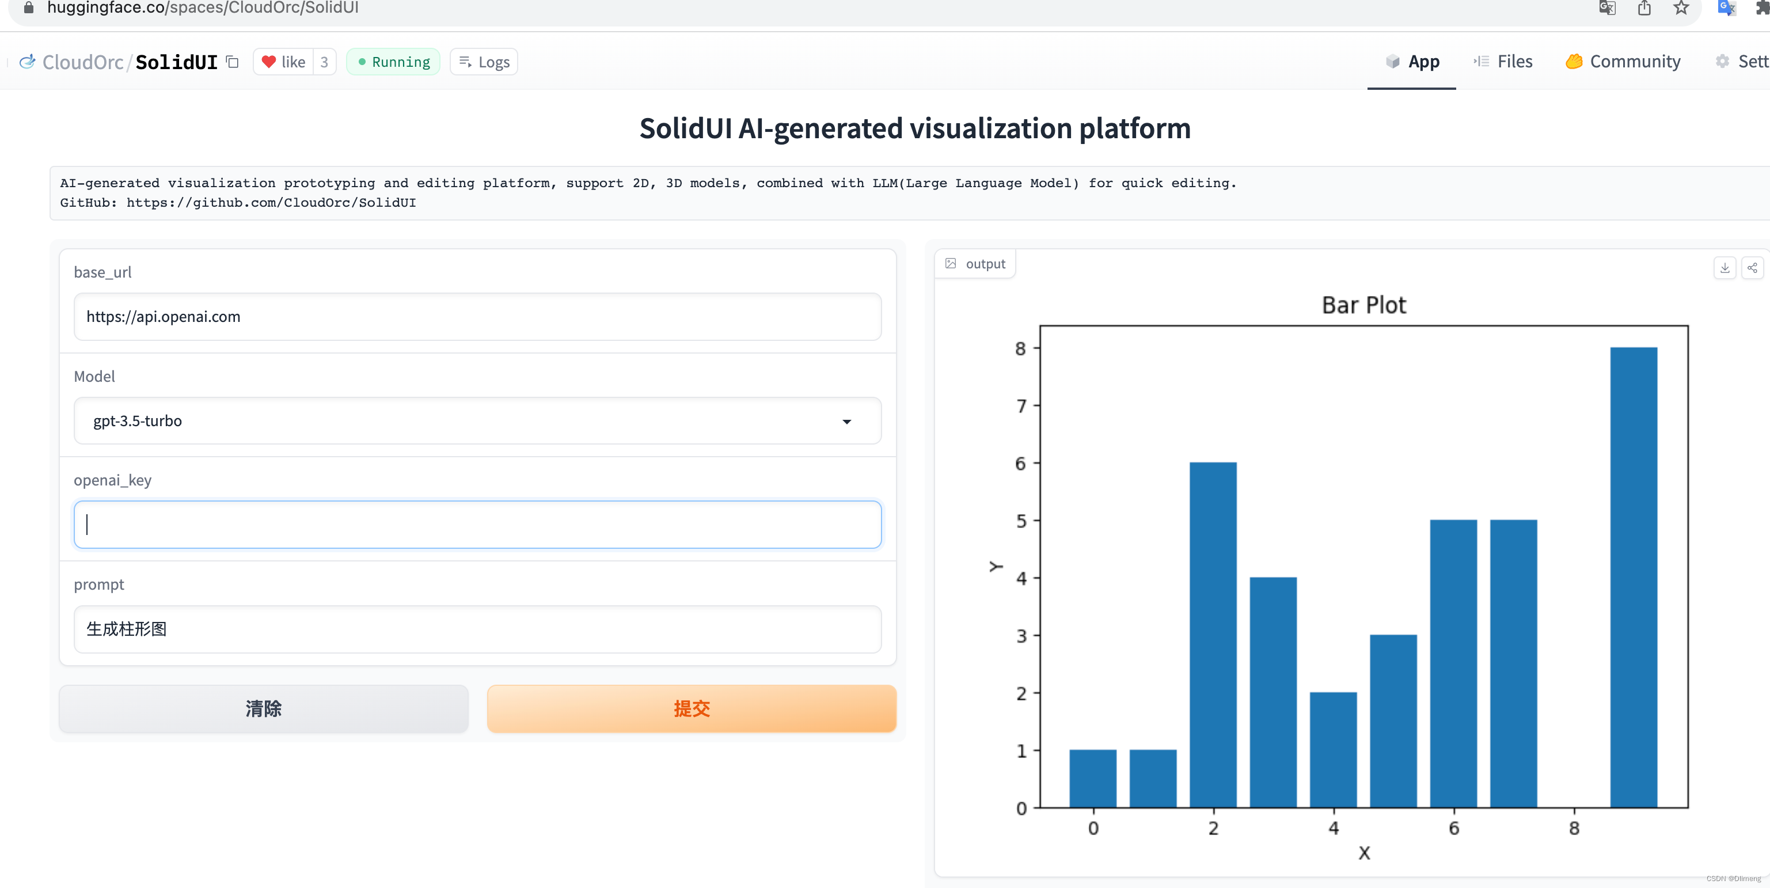Viewport: 1770px width, 888px height.
Task: Open the Logs button
Action: (484, 62)
